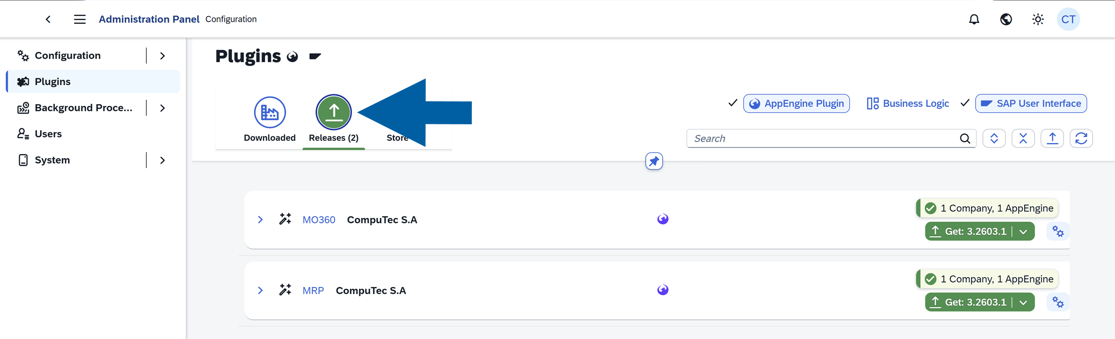Open the MO360 plugin settings gears

tap(1058, 232)
